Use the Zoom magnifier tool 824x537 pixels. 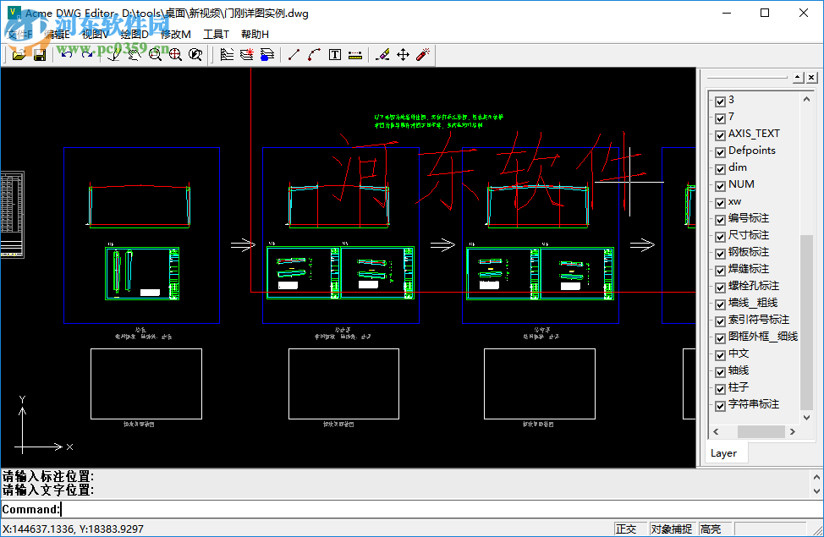click(156, 54)
